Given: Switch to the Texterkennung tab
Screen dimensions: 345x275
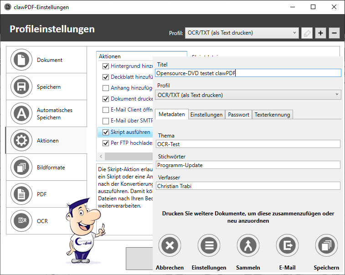Looking at the screenshot, I should [272, 115].
